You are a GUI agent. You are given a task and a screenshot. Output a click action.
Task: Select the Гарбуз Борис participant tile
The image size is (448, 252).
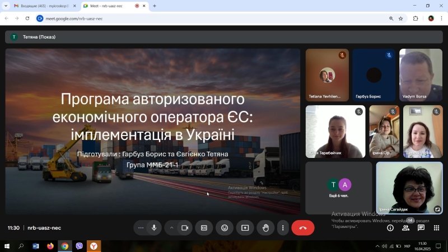tap(374, 75)
